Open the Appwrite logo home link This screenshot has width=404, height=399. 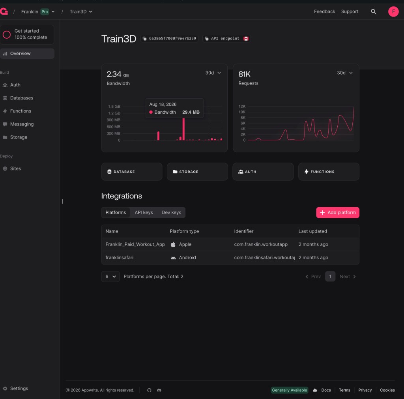pyautogui.click(x=4, y=11)
